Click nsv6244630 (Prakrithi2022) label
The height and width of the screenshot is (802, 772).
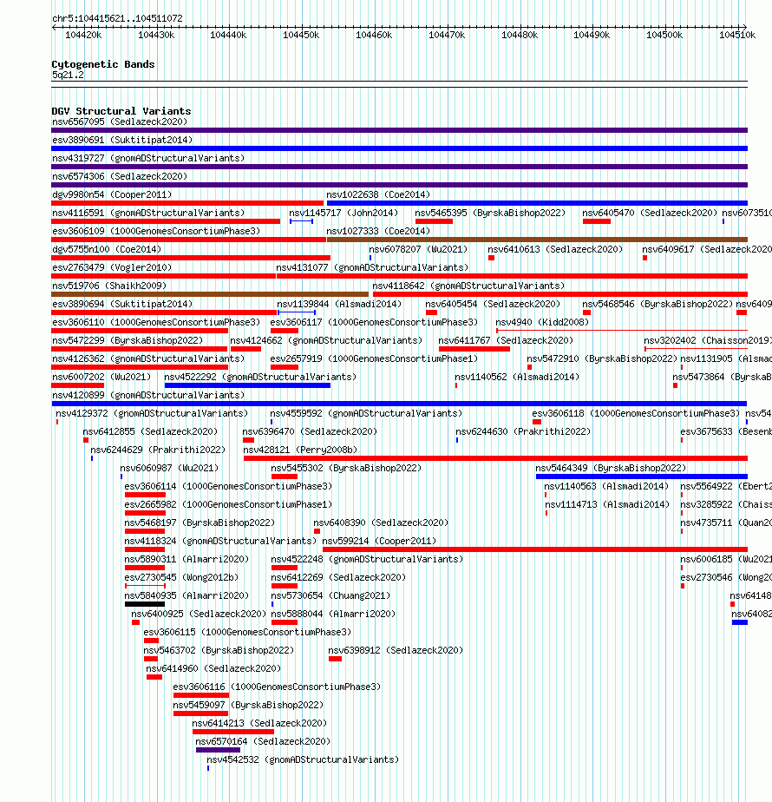point(523,431)
